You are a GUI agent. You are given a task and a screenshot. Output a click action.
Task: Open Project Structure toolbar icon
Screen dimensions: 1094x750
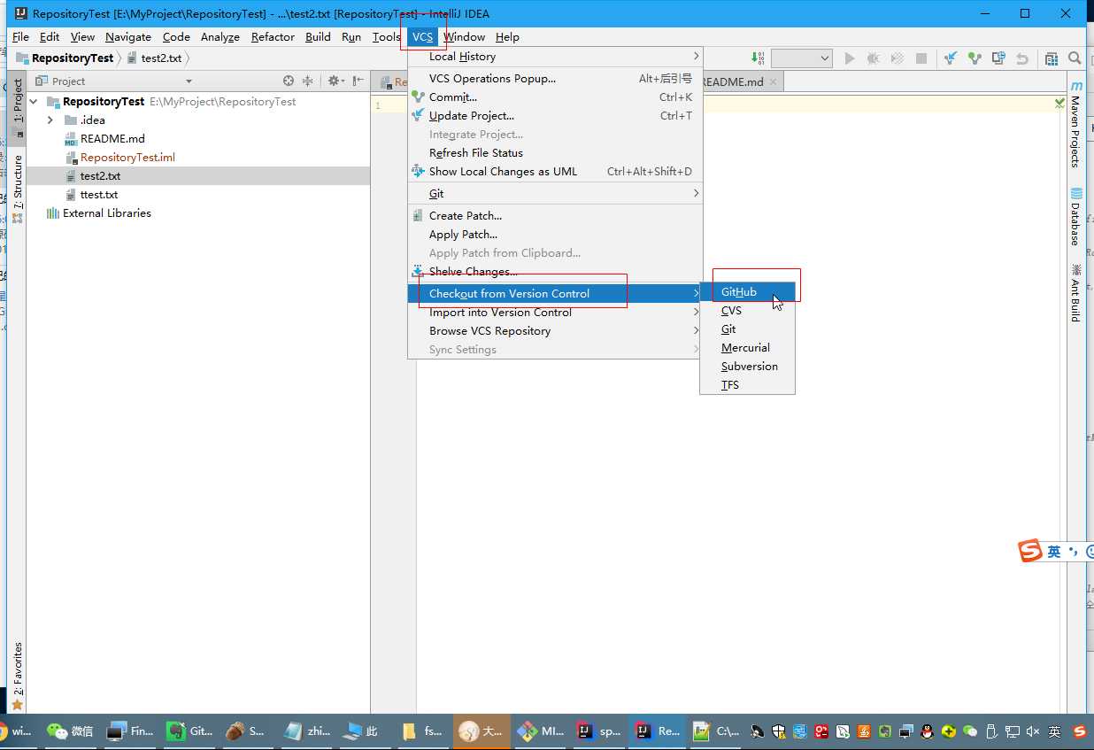[x=1052, y=58]
